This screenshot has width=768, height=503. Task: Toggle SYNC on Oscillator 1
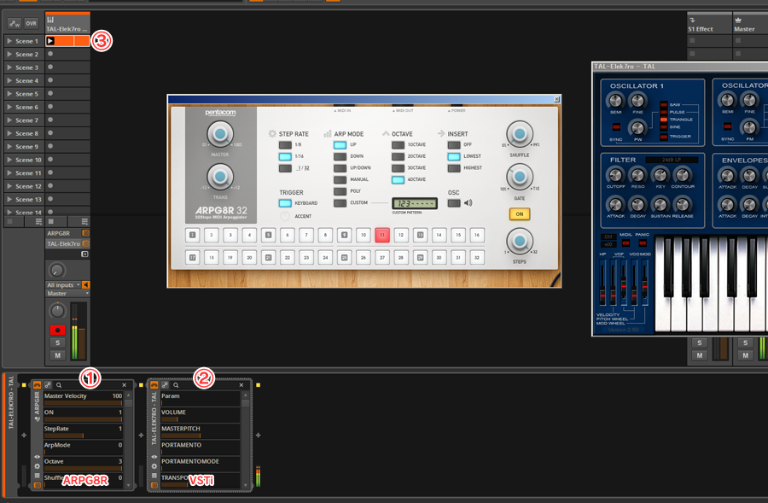[616, 127]
